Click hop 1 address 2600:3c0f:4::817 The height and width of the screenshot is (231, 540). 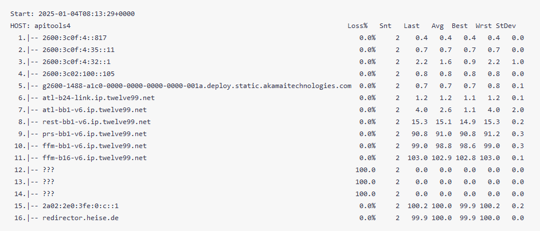pos(77,38)
